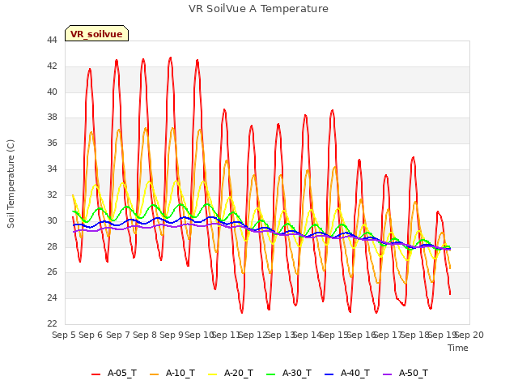Click the 44 y-axis tick label

click(52, 41)
